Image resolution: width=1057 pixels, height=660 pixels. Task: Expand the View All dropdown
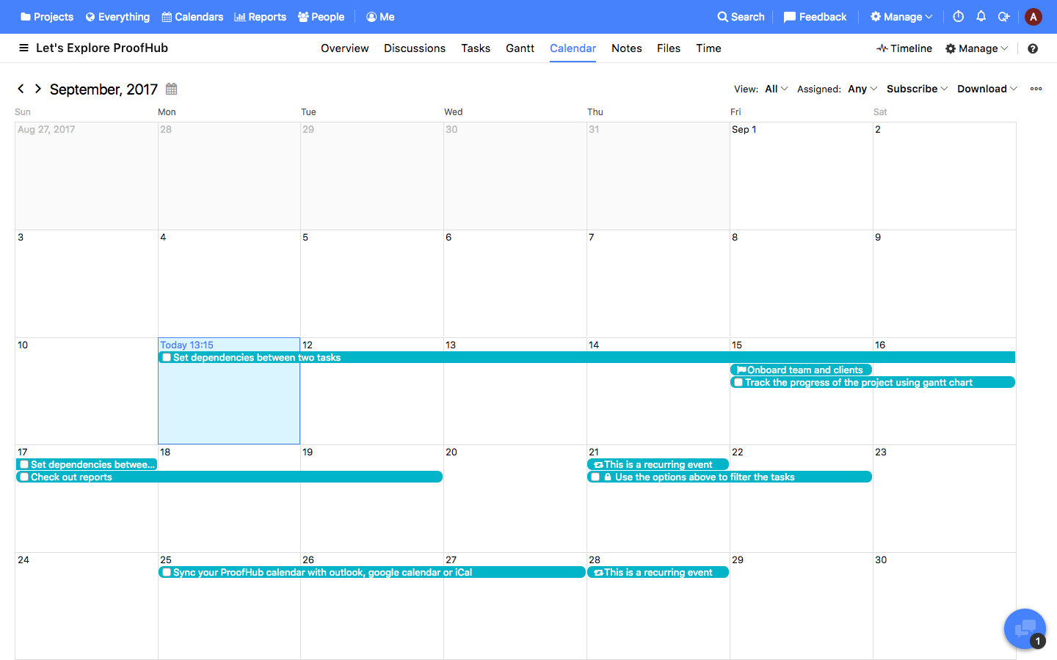point(776,89)
